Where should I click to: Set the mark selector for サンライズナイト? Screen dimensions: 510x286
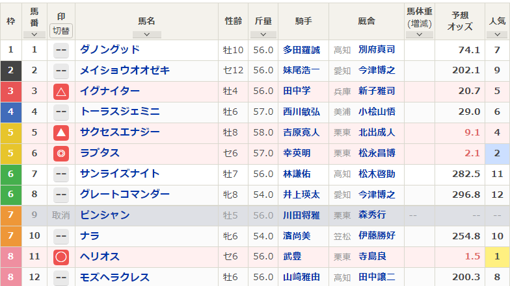tap(61, 174)
